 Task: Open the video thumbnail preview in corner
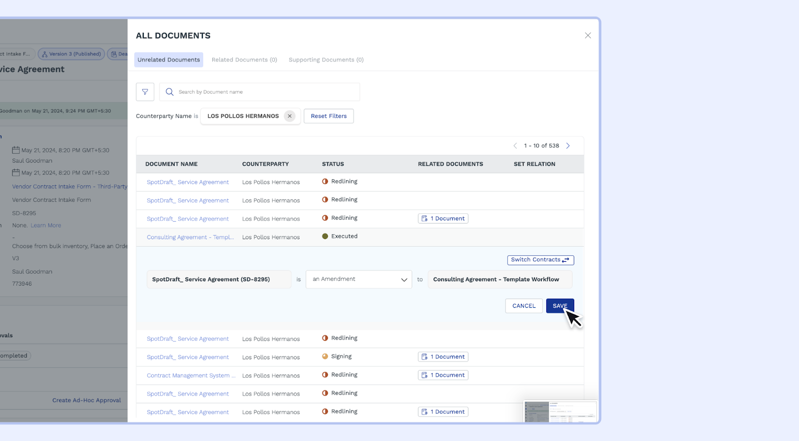[x=560, y=412]
